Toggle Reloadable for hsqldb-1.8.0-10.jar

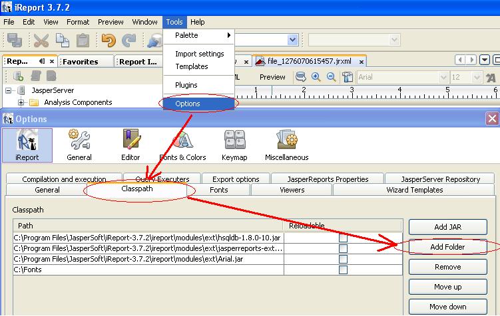tap(343, 238)
